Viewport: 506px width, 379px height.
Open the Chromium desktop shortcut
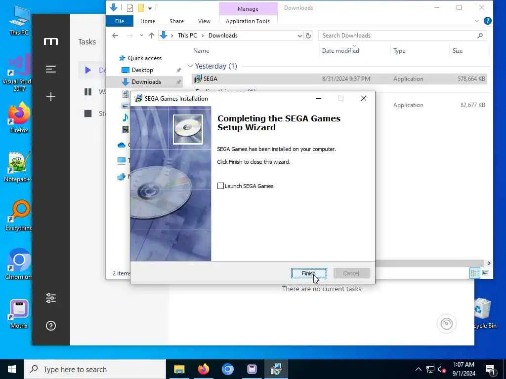[18, 265]
